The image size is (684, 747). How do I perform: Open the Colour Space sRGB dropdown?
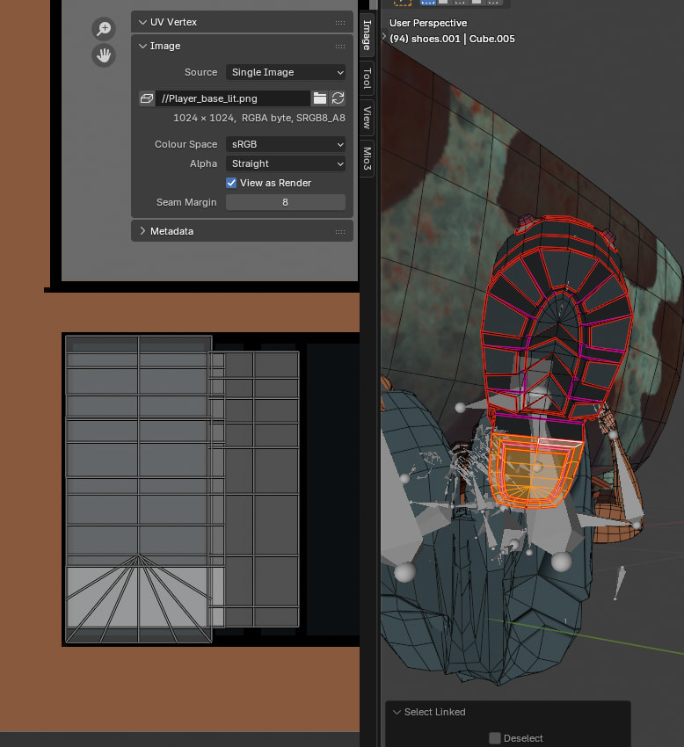click(x=286, y=144)
